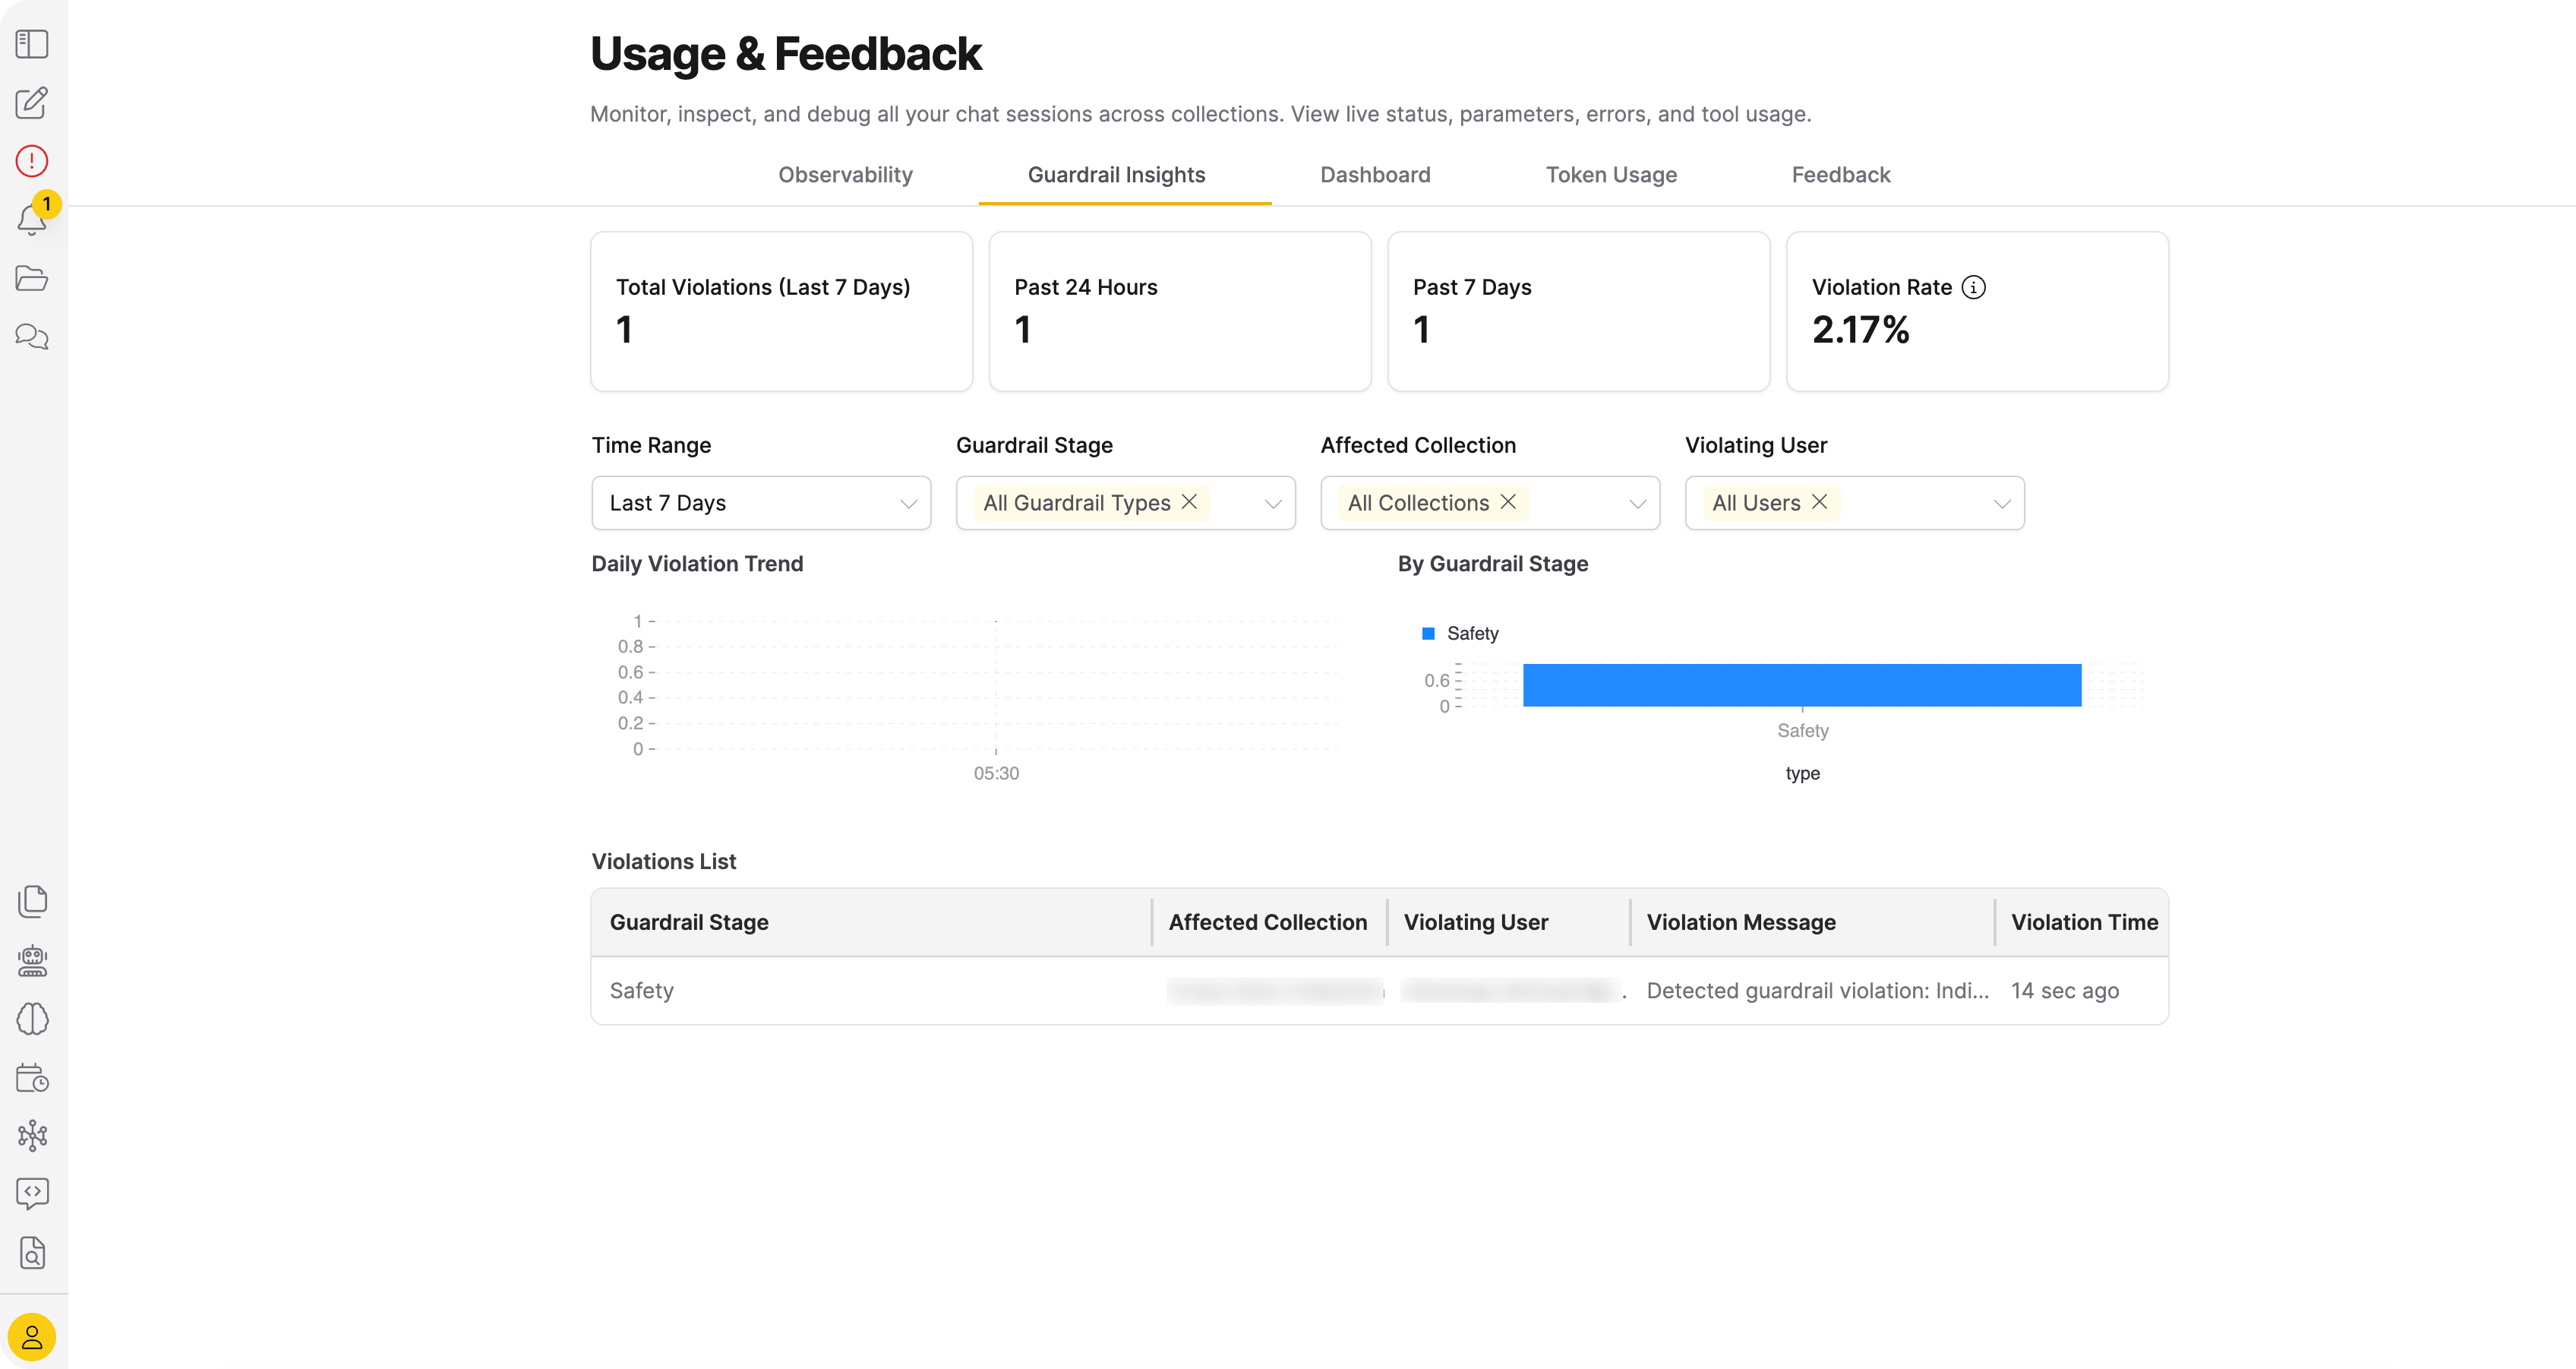Expand the Guardrail Stage dropdown arrow
Image resolution: width=2576 pixels, height=1369 pixels.
(1272, 504)
